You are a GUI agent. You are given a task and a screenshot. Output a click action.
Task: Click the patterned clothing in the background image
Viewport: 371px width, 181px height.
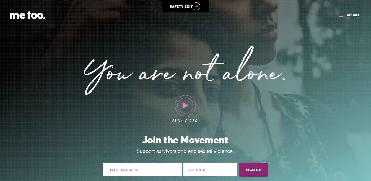click(299, 124)
